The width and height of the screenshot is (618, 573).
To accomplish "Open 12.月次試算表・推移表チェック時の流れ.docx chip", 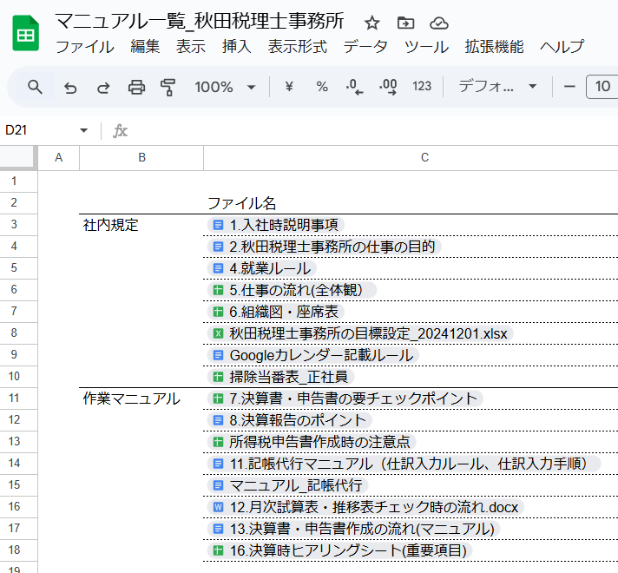I will click(365, 507).
